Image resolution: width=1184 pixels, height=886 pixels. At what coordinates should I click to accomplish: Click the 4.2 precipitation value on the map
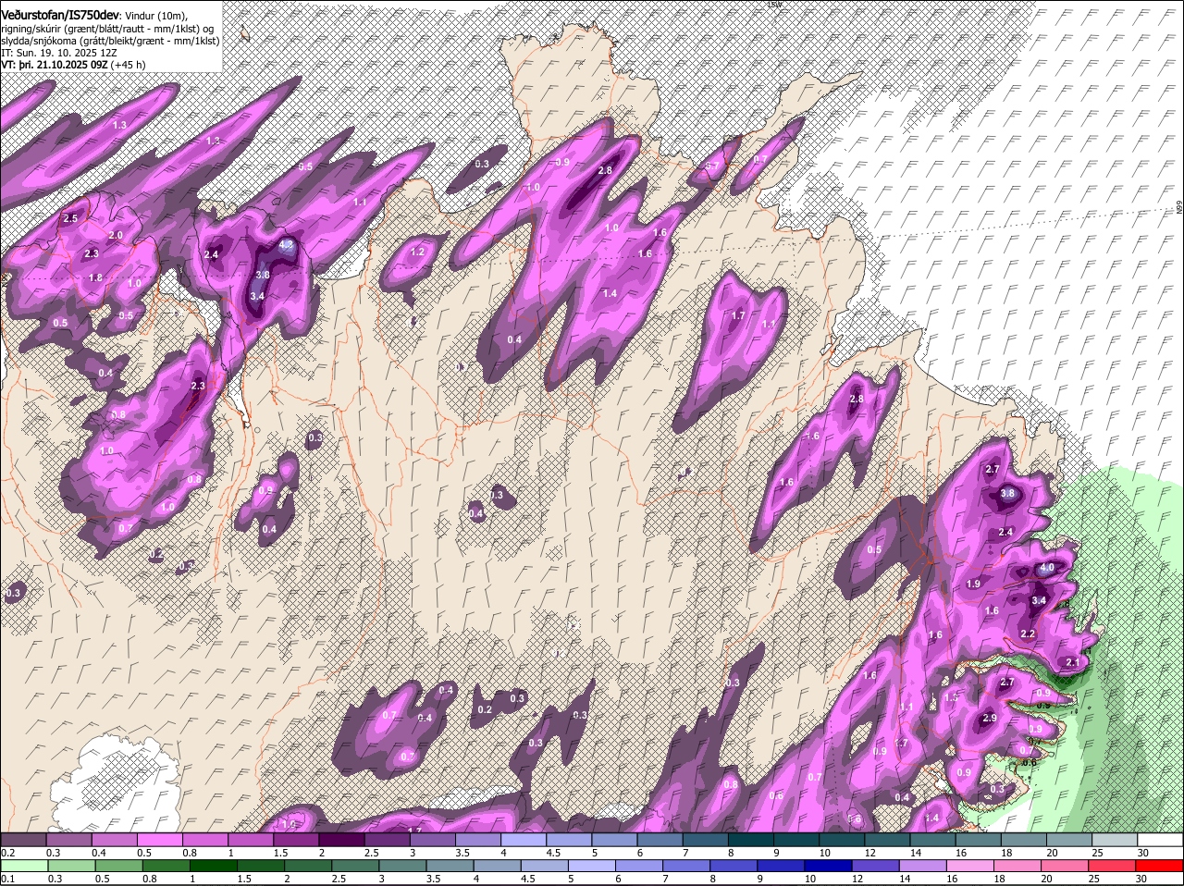pyautogui.click(x=286, y=245)
